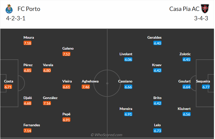The width and height of the screenshot is (215, 139).
Task: Click the Casa Pia AC club crest
Action: [205, 9]
